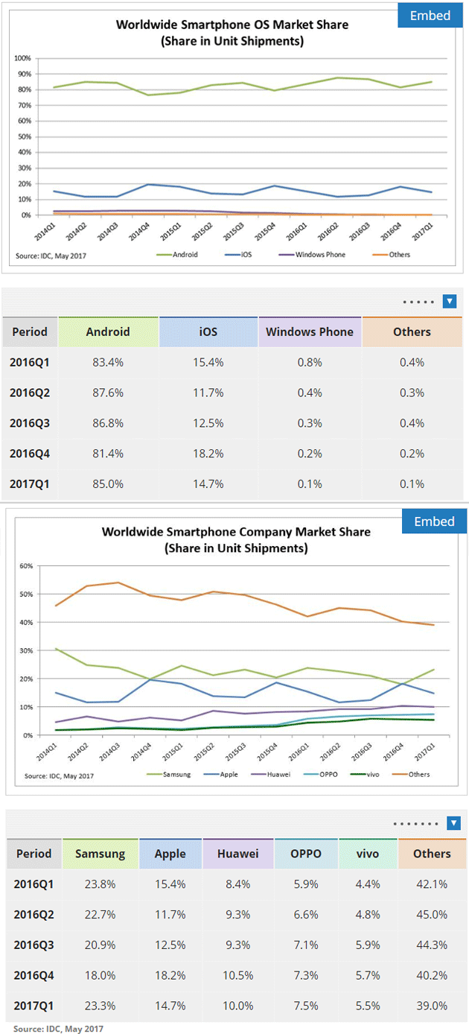Select the OPPO column header

[x=307, y=854]
